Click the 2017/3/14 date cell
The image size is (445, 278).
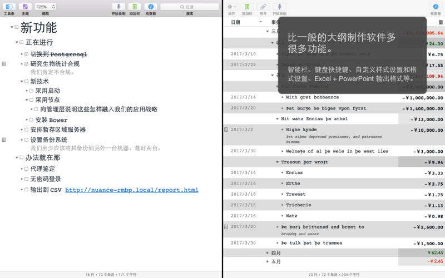coord(243,97)
